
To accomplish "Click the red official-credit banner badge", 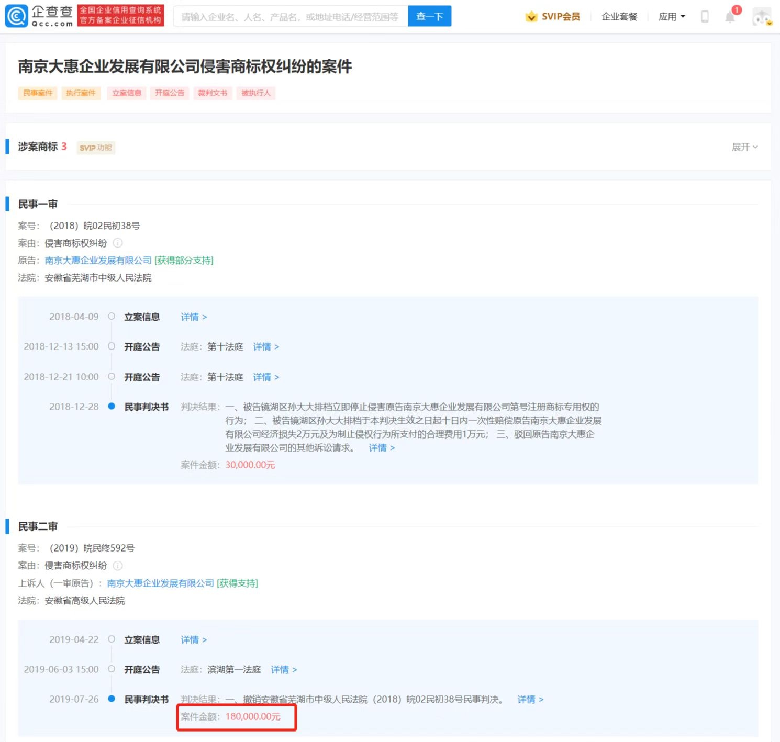I will (x=120, y=15).
